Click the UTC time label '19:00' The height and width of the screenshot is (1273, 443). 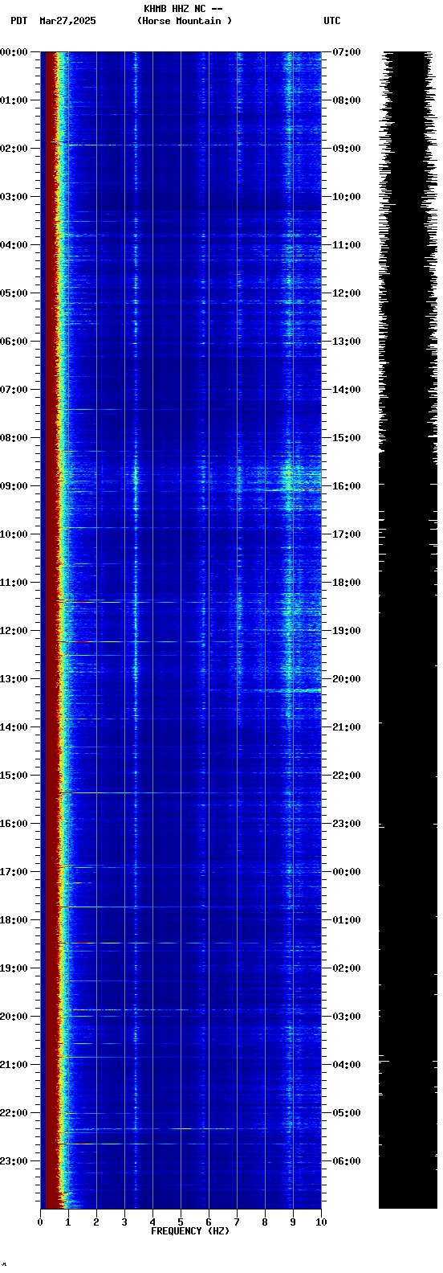pos(347,631)
